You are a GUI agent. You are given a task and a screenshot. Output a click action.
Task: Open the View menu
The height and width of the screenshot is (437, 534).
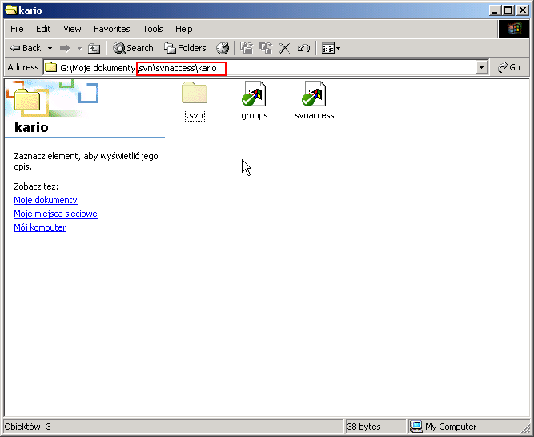tap(72, 29)
